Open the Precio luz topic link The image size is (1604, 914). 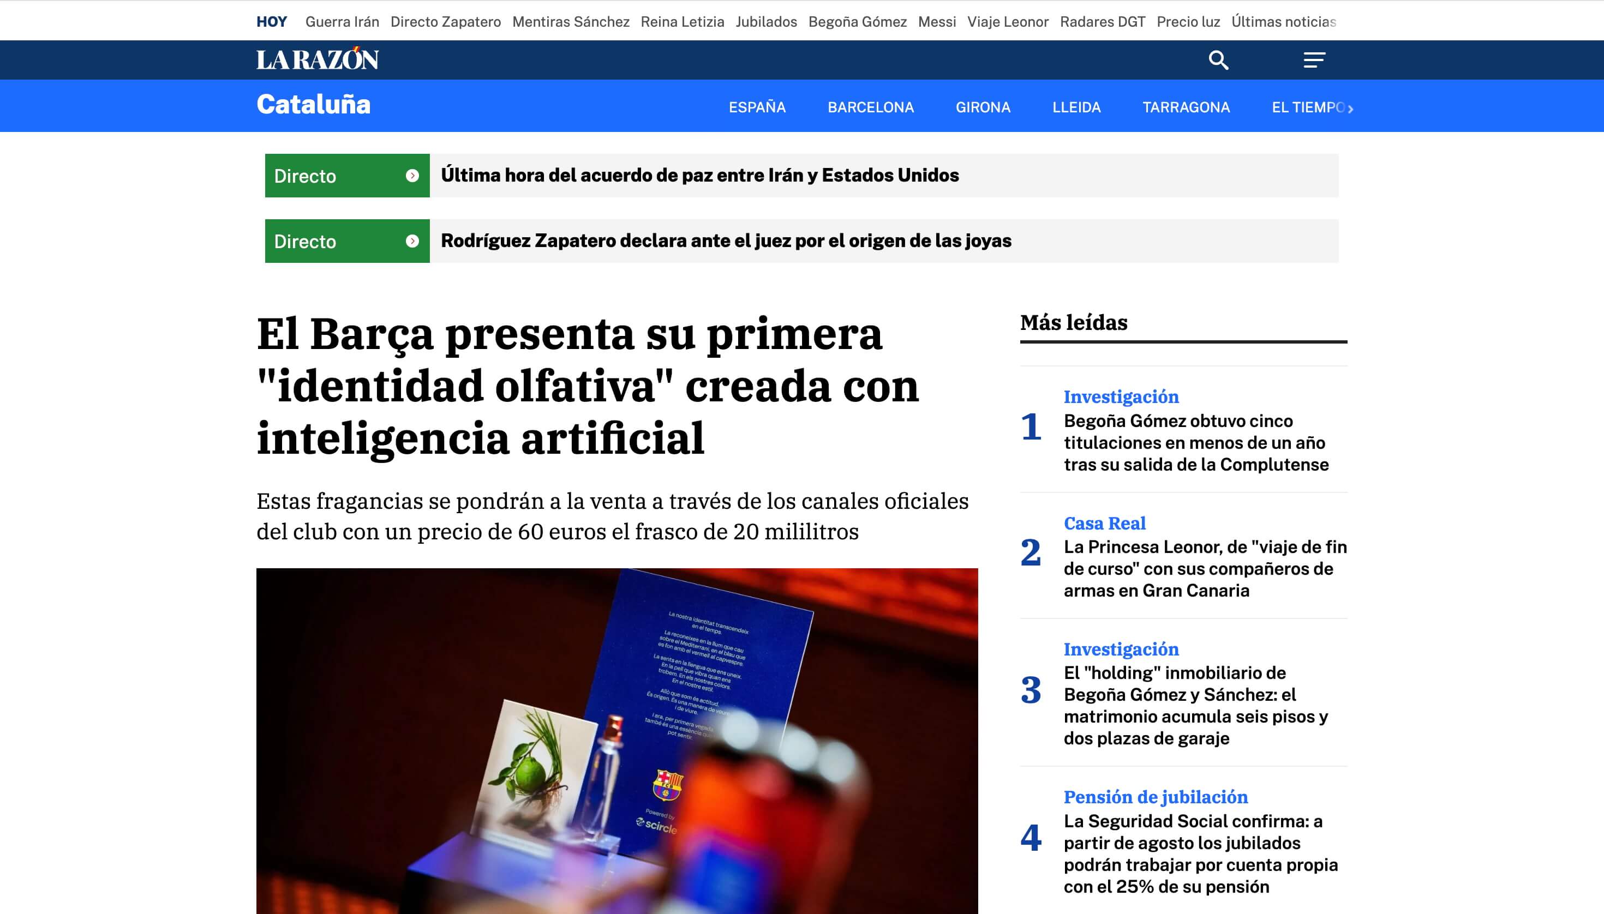(x=1188, y=22)
